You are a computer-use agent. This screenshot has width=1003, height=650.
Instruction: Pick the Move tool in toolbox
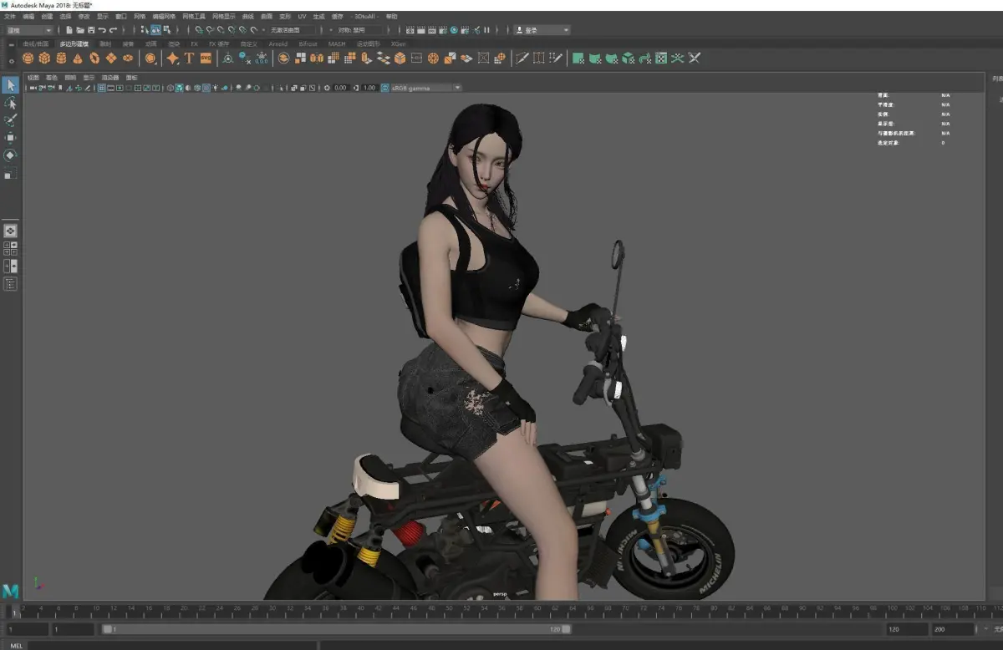point(10,138)
